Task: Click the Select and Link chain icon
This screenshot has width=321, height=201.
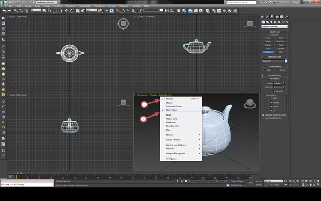Action: click(x=16, y=11)
